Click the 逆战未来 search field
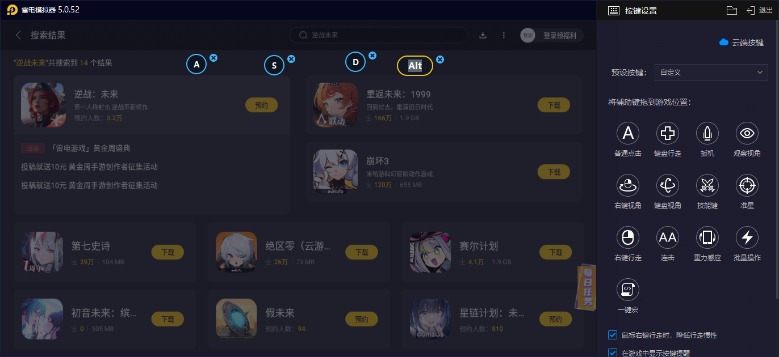 click(379, 35)
